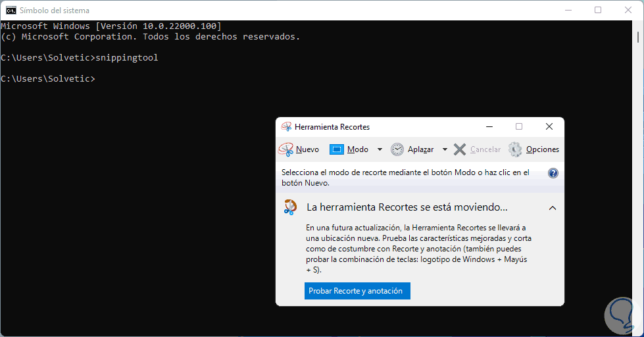Image resolution: width=644 pixels, height=337 pixels.
Task: Minimize the Herramienta Recortes window
Action: 489,126
